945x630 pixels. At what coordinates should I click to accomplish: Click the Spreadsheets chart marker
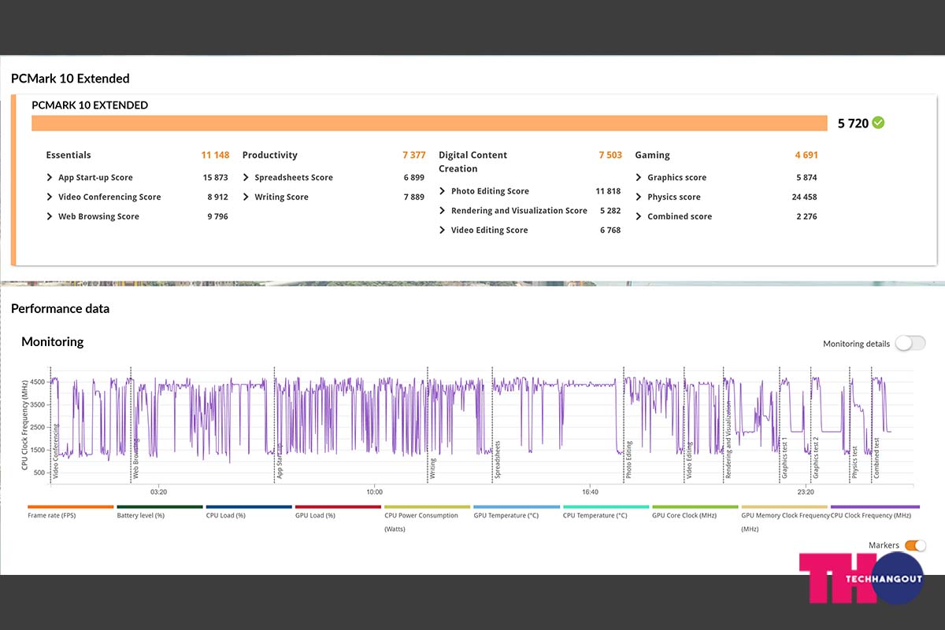pos(497,460)
